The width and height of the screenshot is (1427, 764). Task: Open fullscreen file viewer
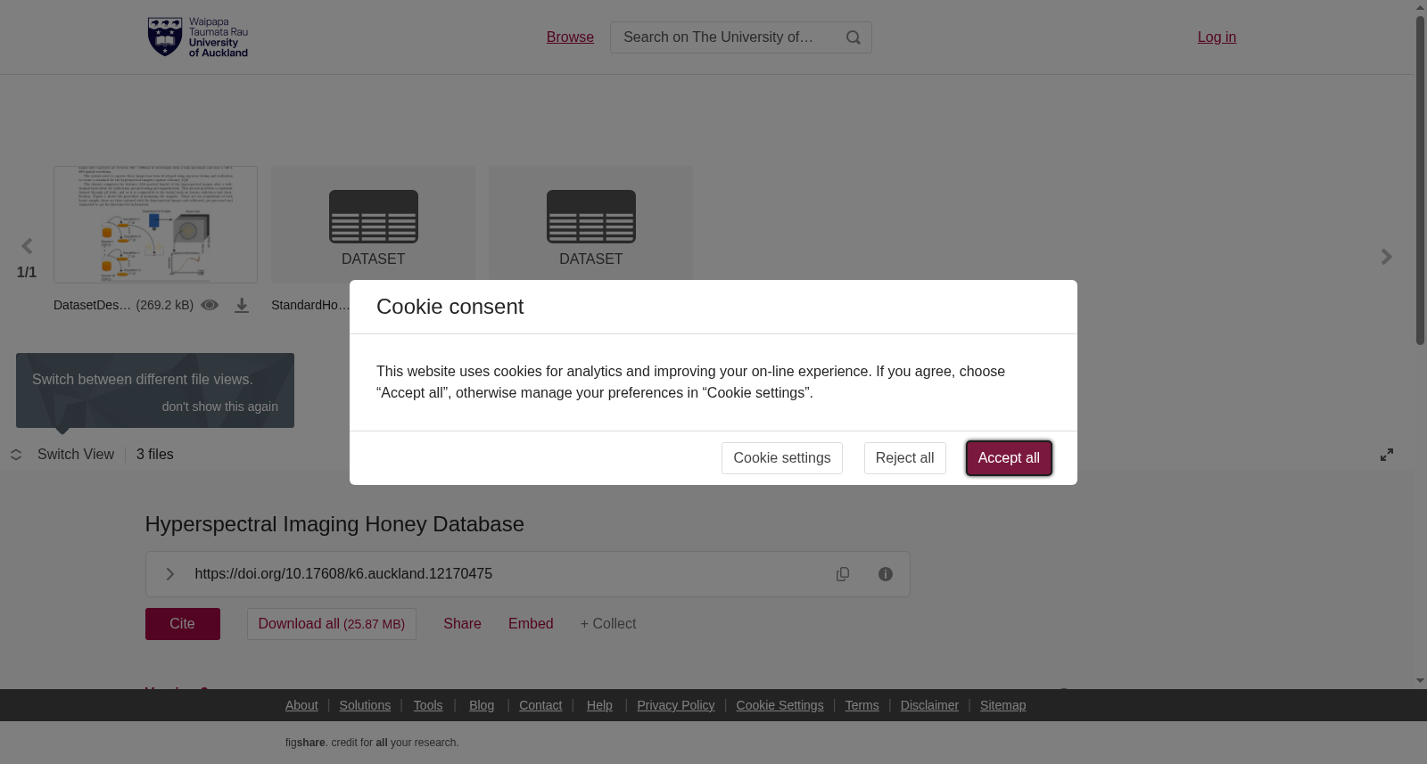[x=1387, y=455]
